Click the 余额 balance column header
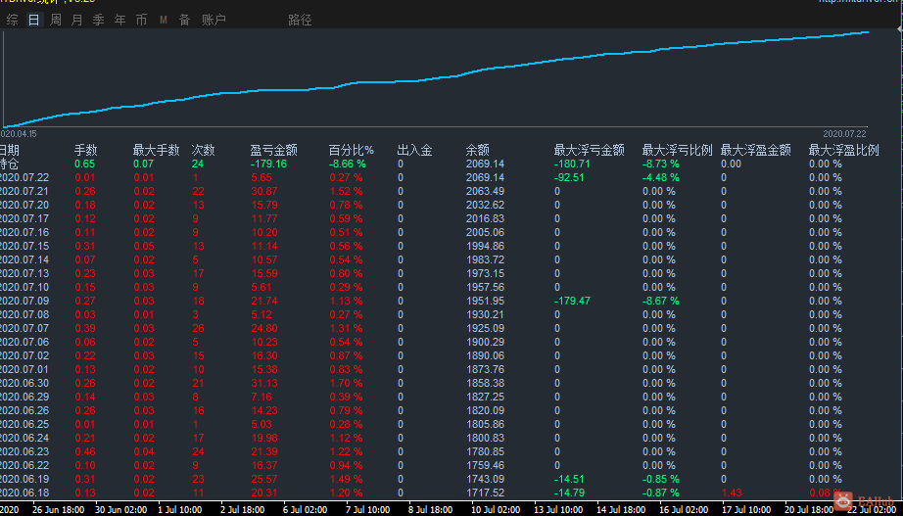Screen dimensions: 903x516 pos(477,151)
